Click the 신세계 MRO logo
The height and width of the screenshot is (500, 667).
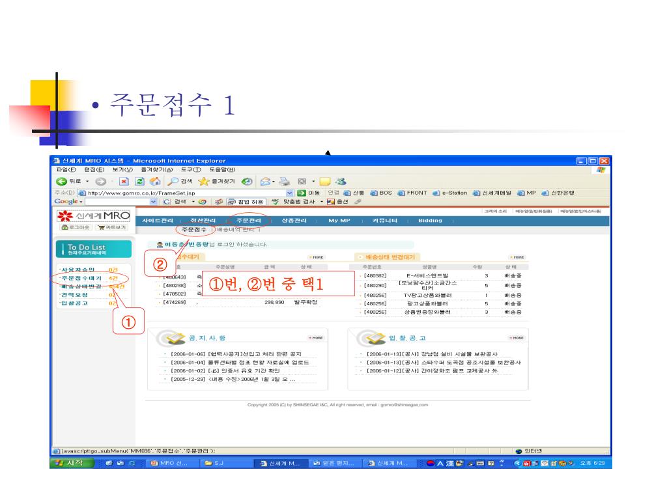(x=94, y=215)
